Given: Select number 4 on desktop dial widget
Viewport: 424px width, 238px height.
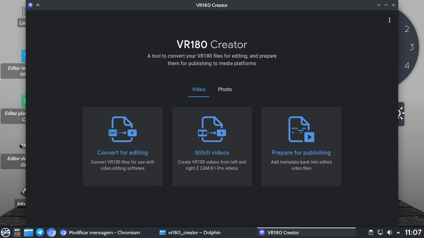Looking at the screenshot, I should pos(407,65).
